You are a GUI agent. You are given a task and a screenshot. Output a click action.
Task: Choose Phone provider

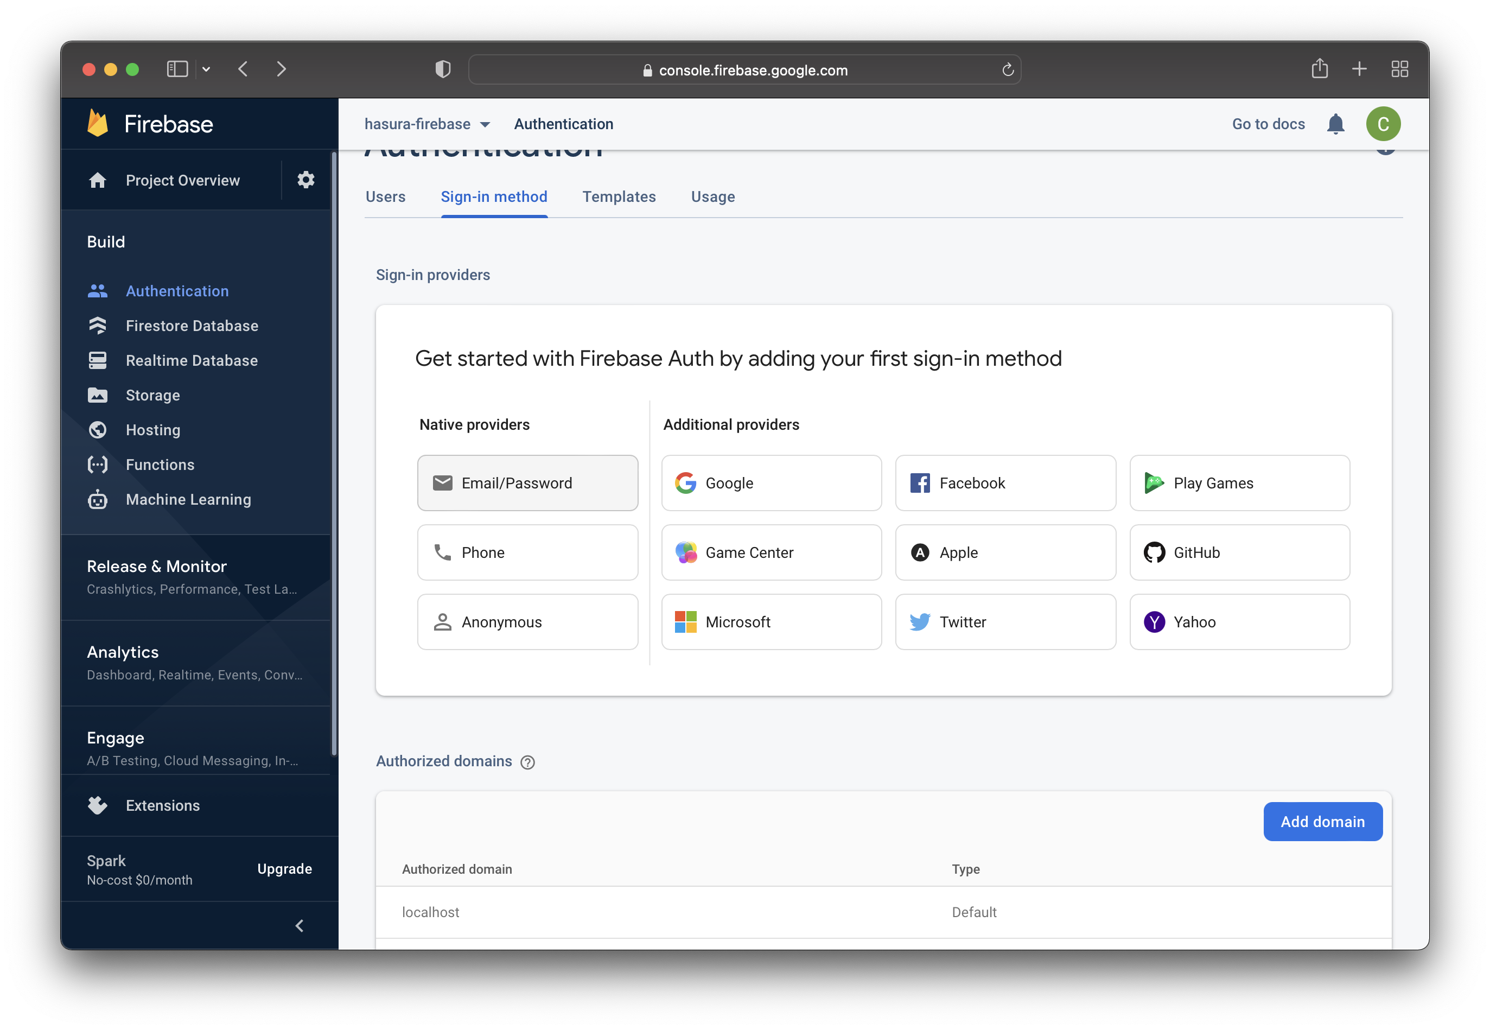point(527,552)
